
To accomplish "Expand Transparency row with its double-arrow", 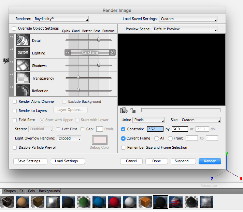I will coord(12,74).
